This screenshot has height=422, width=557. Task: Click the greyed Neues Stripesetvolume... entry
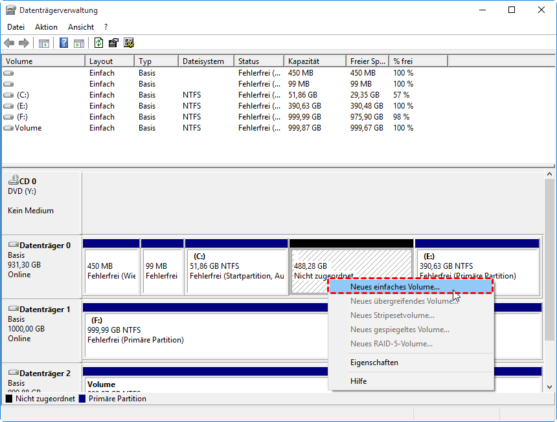coord(410,315)
